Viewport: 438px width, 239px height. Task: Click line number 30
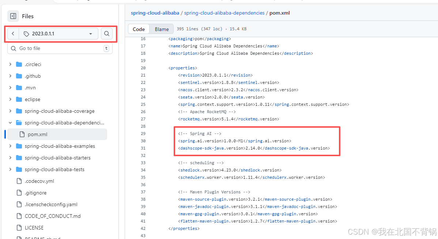[143, 141]
